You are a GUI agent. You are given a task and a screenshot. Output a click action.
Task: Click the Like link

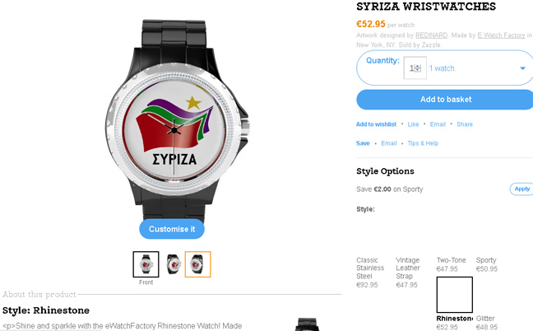(413, 124)
